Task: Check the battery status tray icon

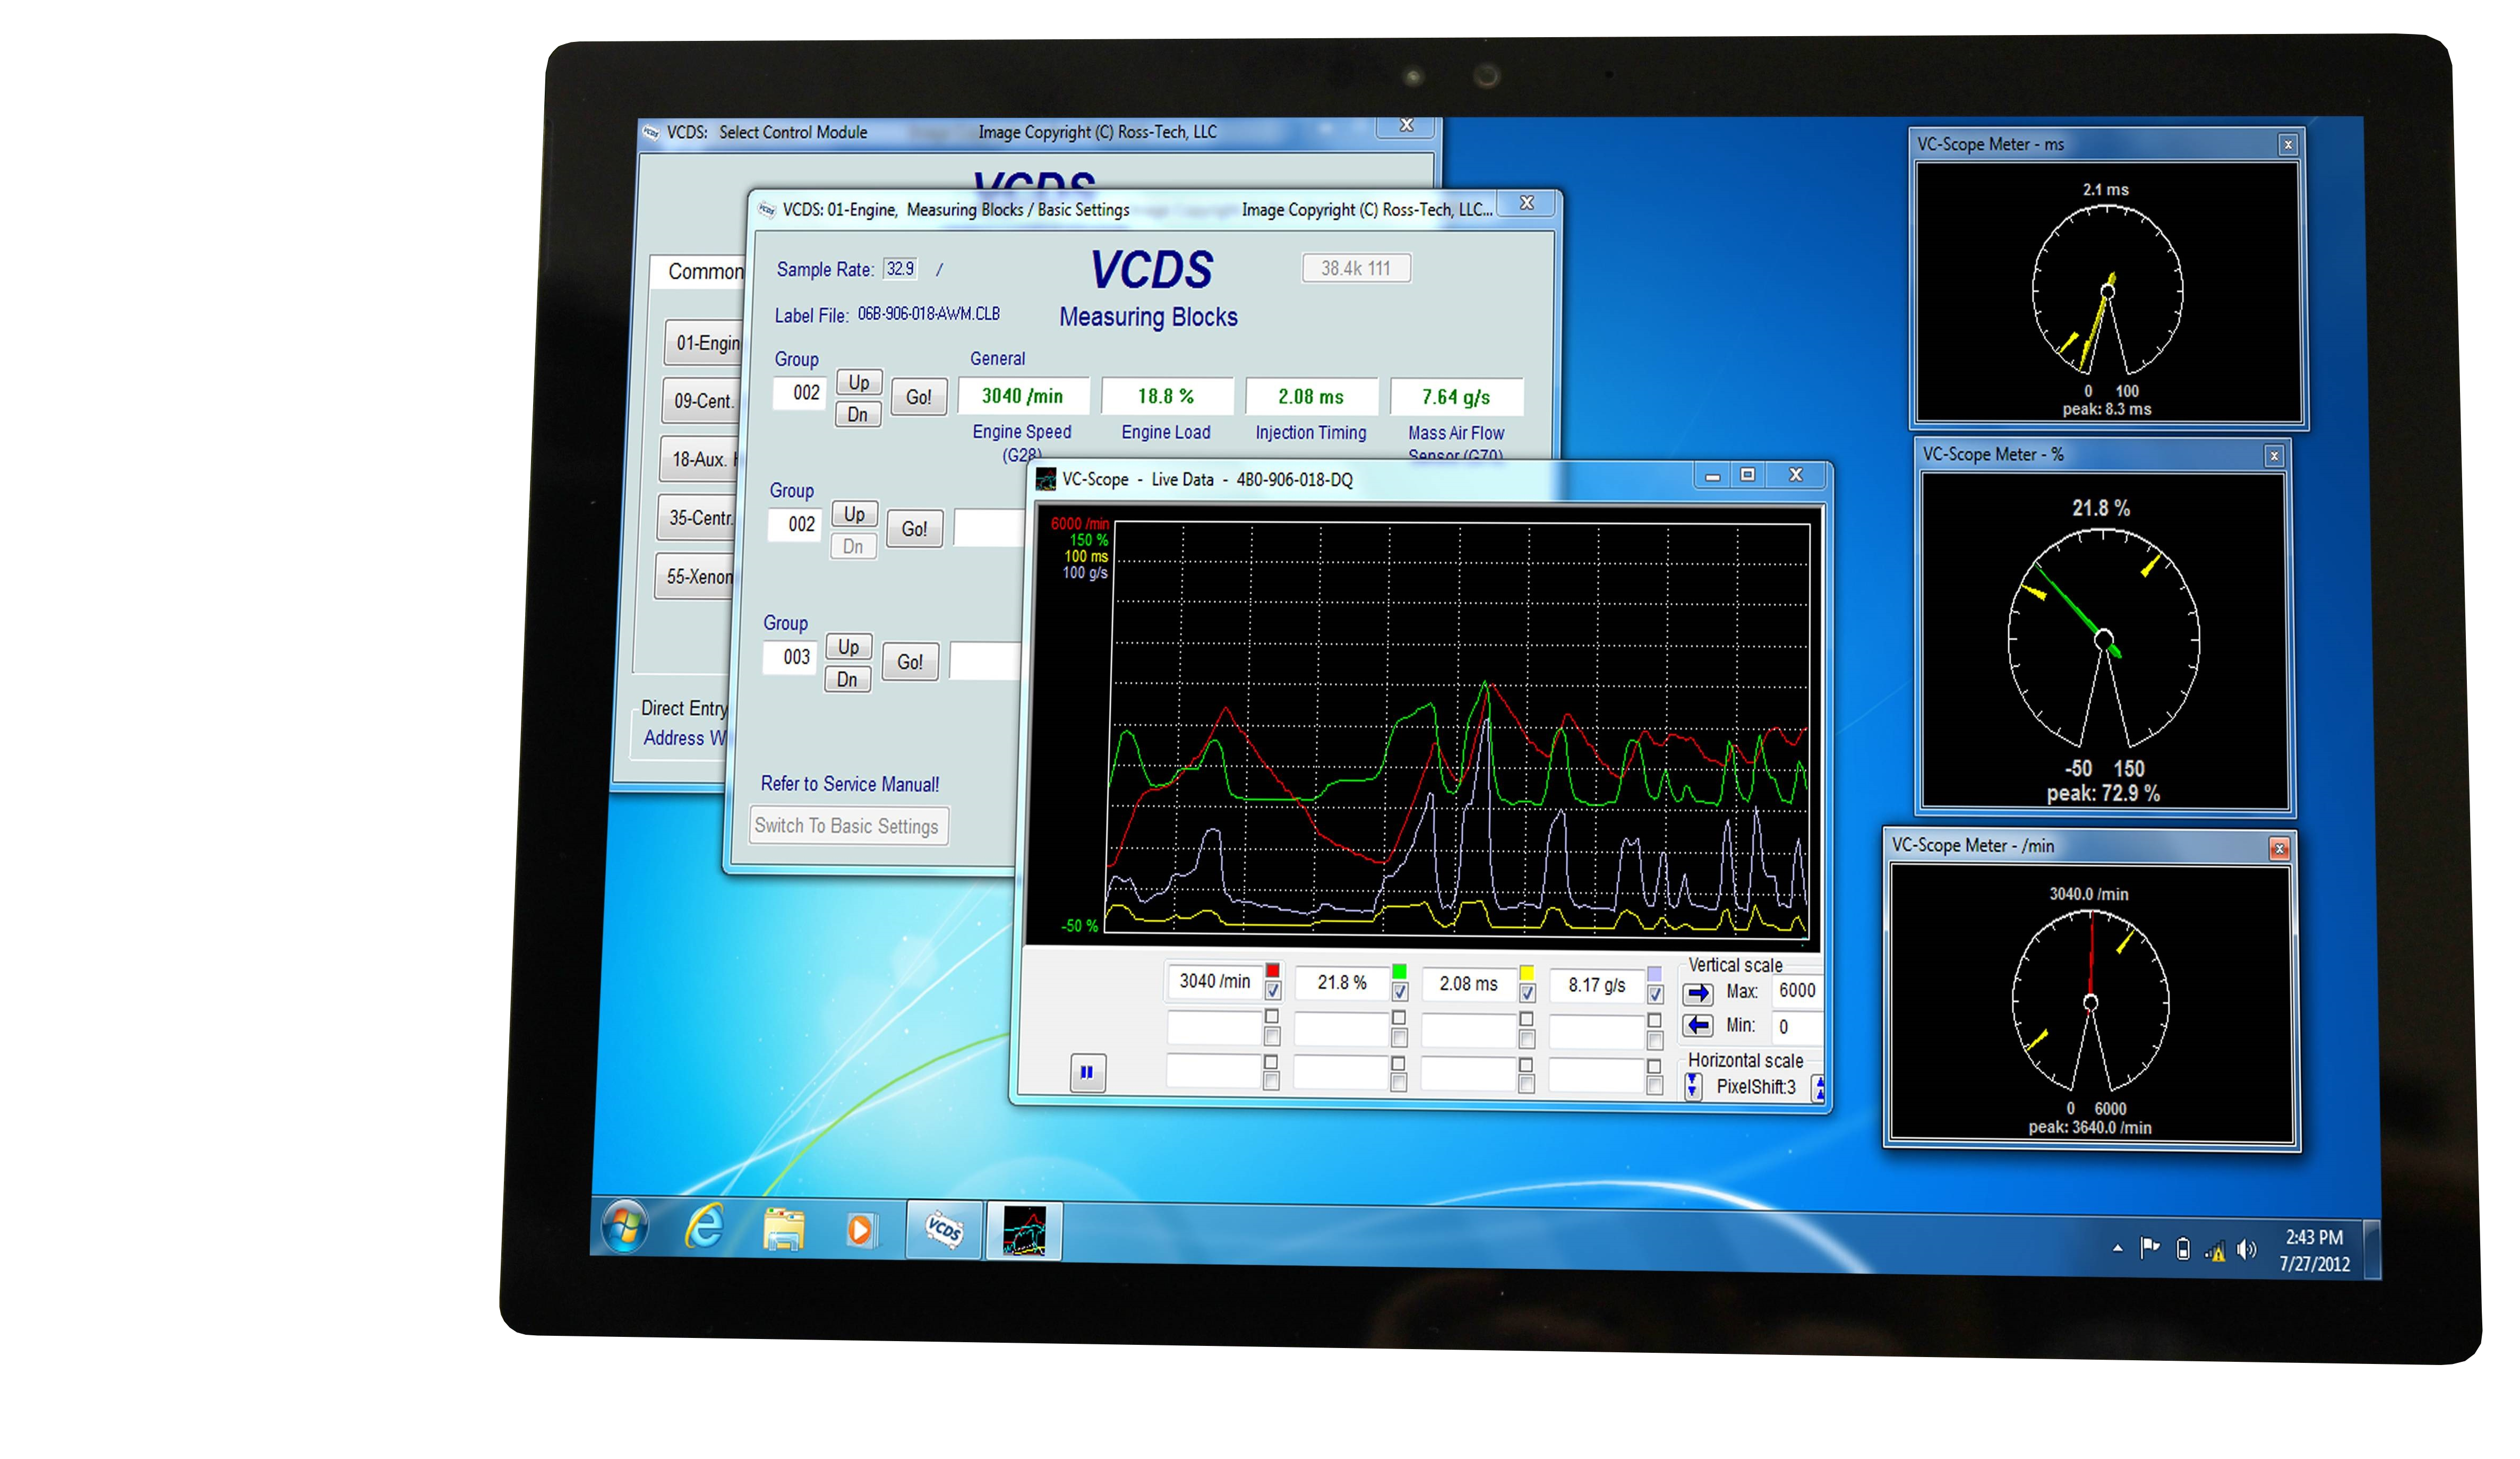Action: tap(2183, 1249)
